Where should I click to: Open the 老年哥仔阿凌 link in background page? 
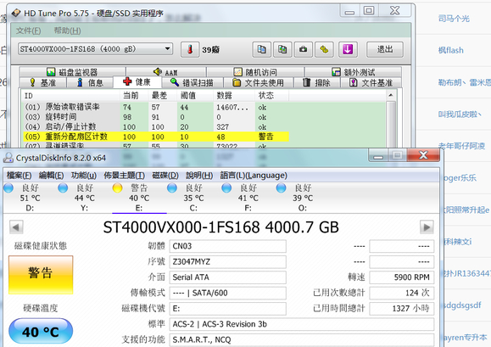tap(461, 146)
